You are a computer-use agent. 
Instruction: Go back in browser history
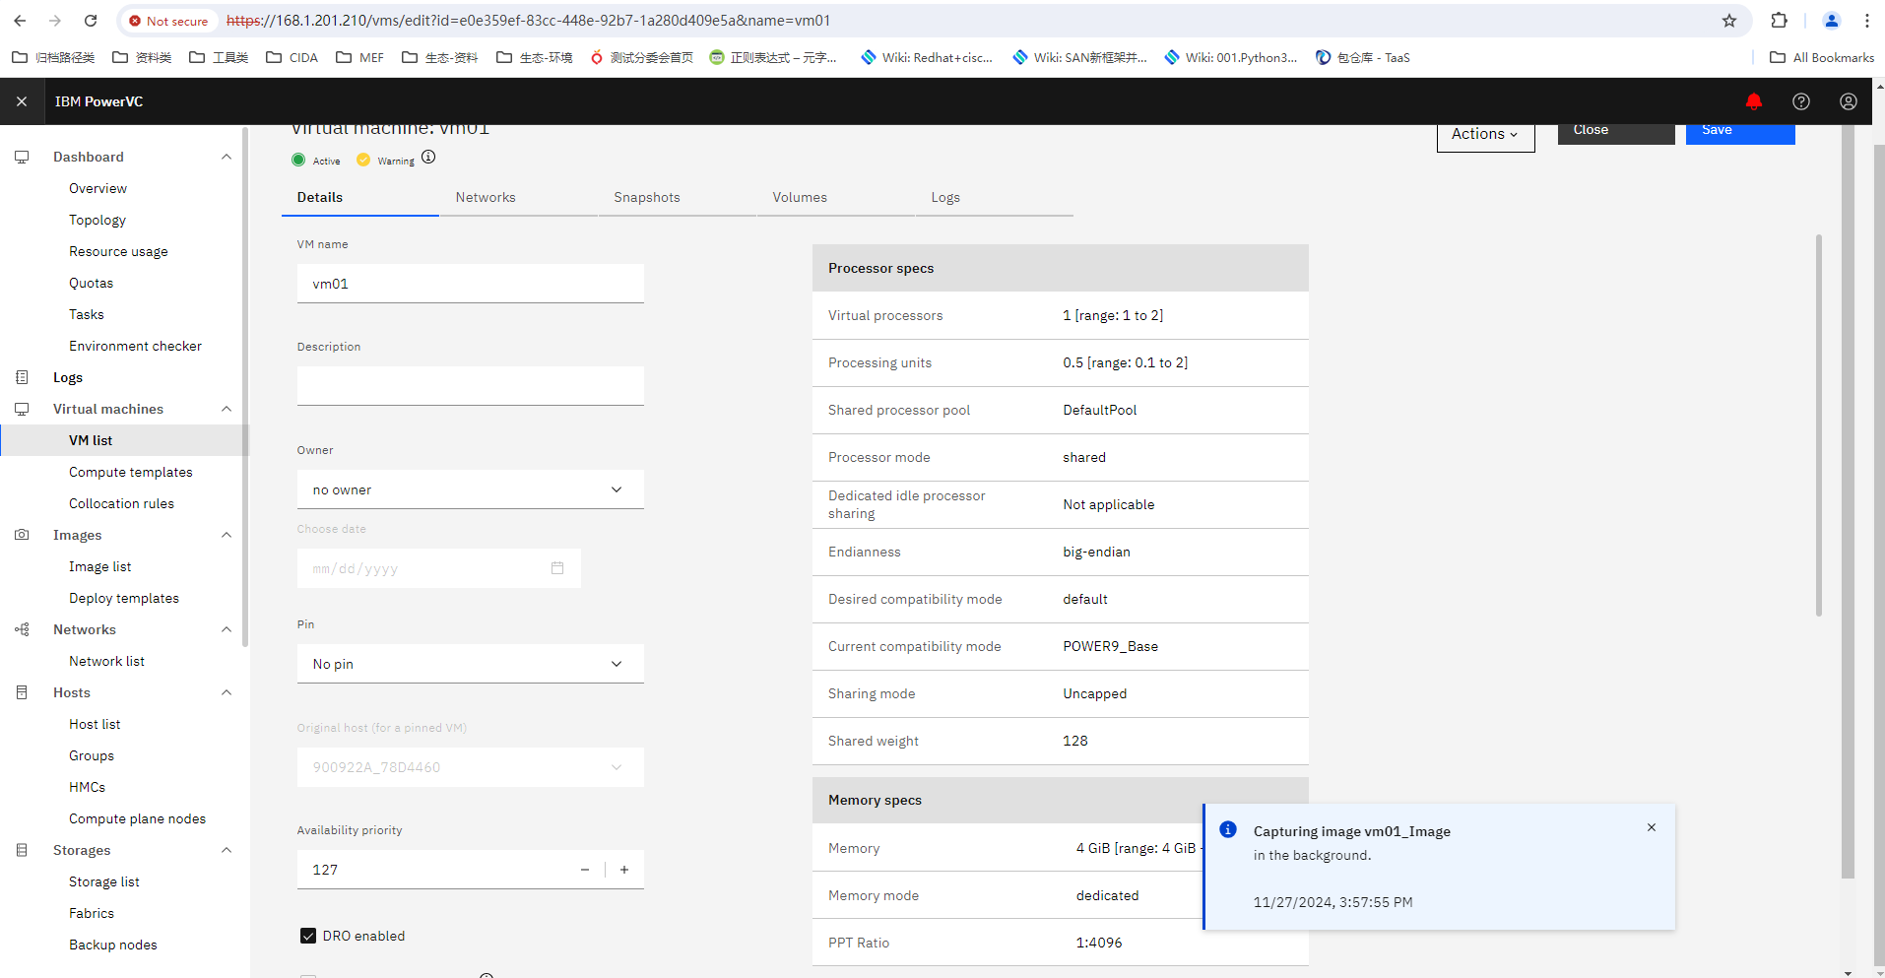pos(20,21)
